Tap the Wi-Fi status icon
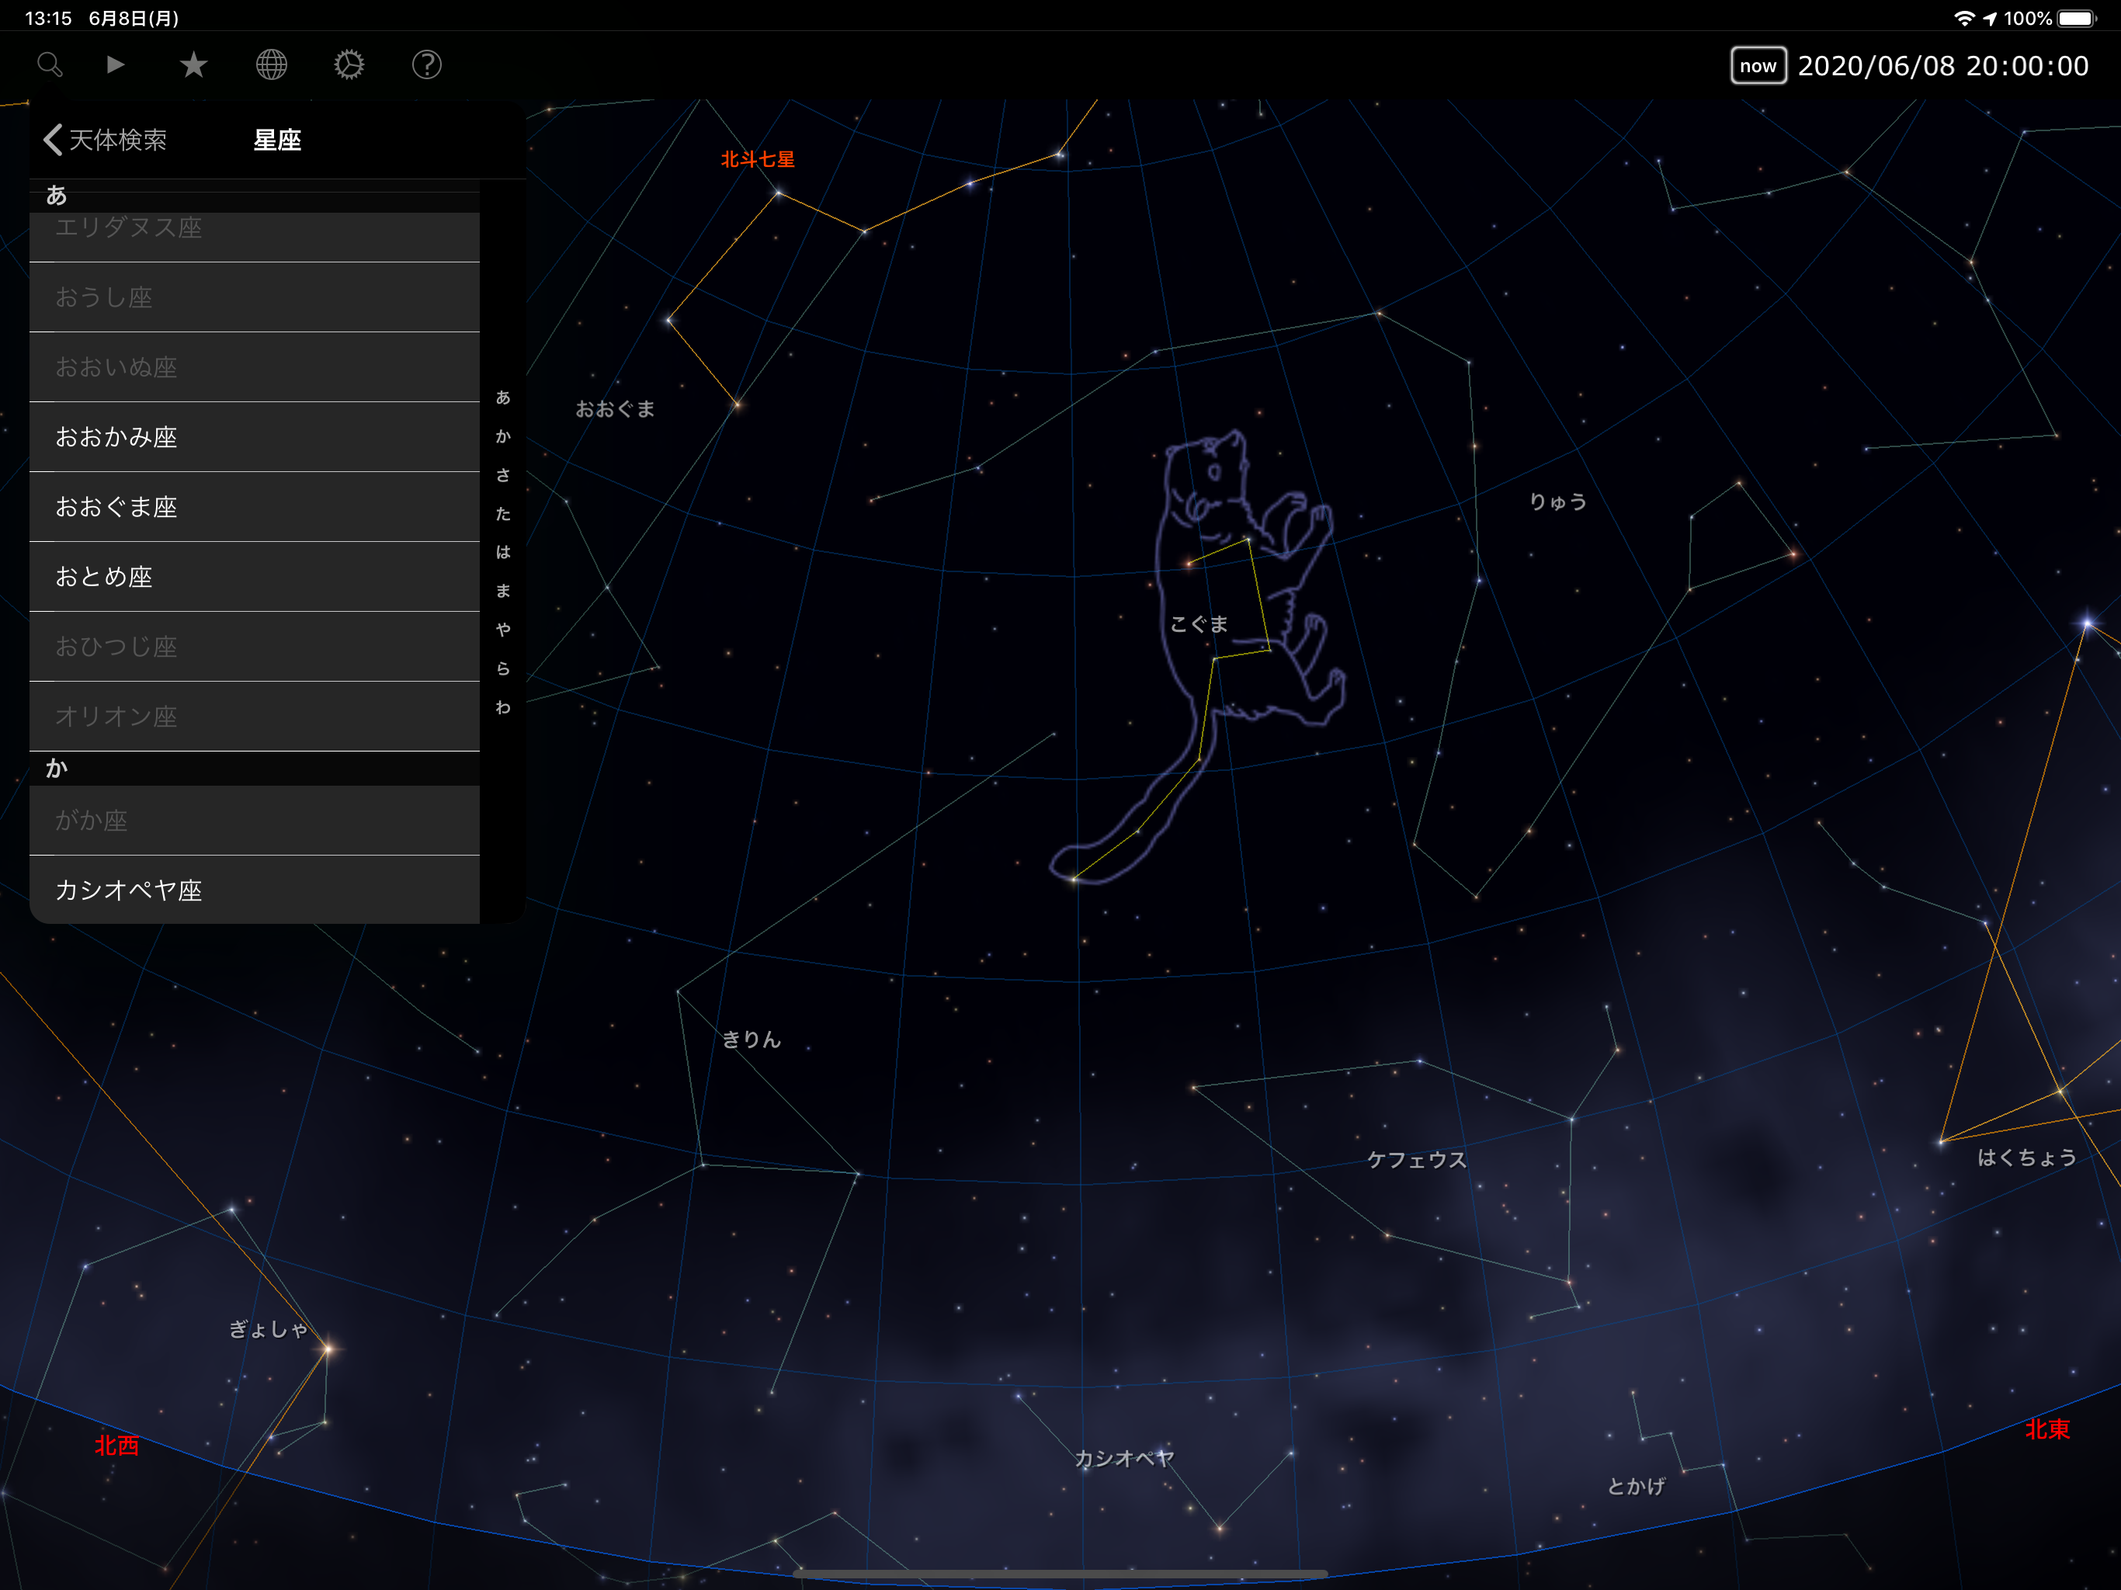2121x1590 pixels. (1963, 18)
